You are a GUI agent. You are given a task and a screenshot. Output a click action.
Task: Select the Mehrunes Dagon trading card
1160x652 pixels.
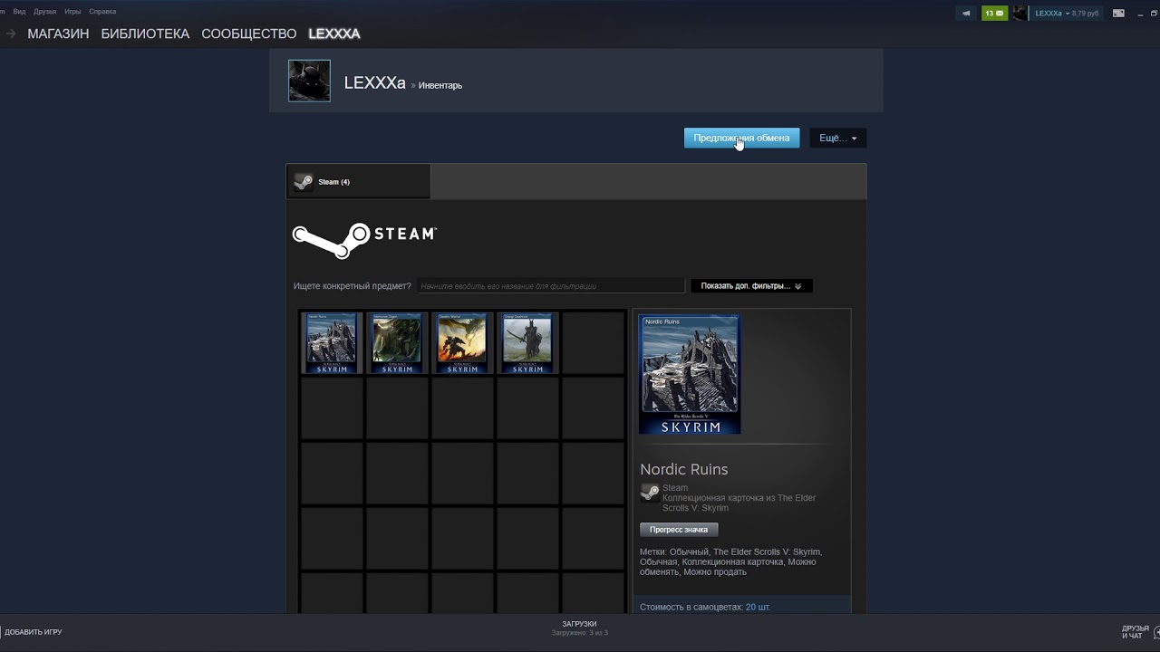tap(397, 343)
